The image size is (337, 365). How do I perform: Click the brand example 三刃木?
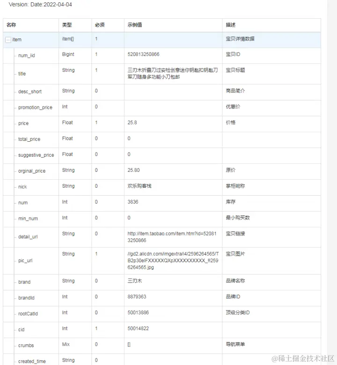click(x=134, y=281)
